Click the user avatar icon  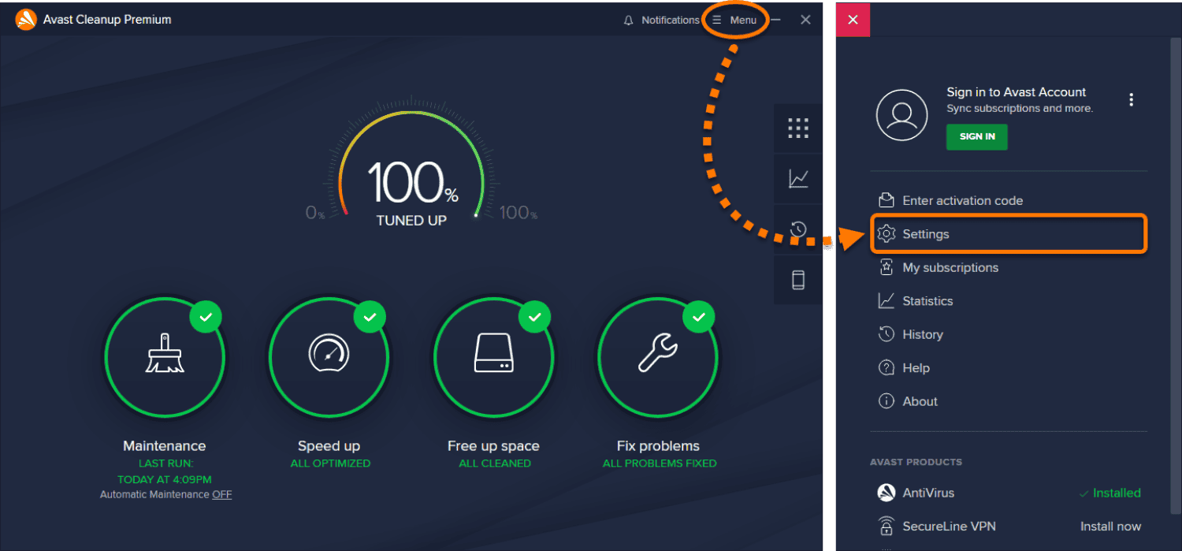pyautogui.click(x=901, y=114)
